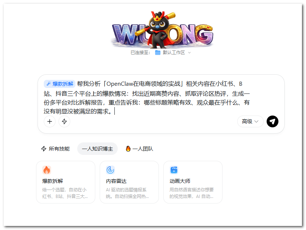This screenshot has width=306, height=230.
Task: Click the send paper-plane button
Action: pyautogui.click(x=272, y=121)
